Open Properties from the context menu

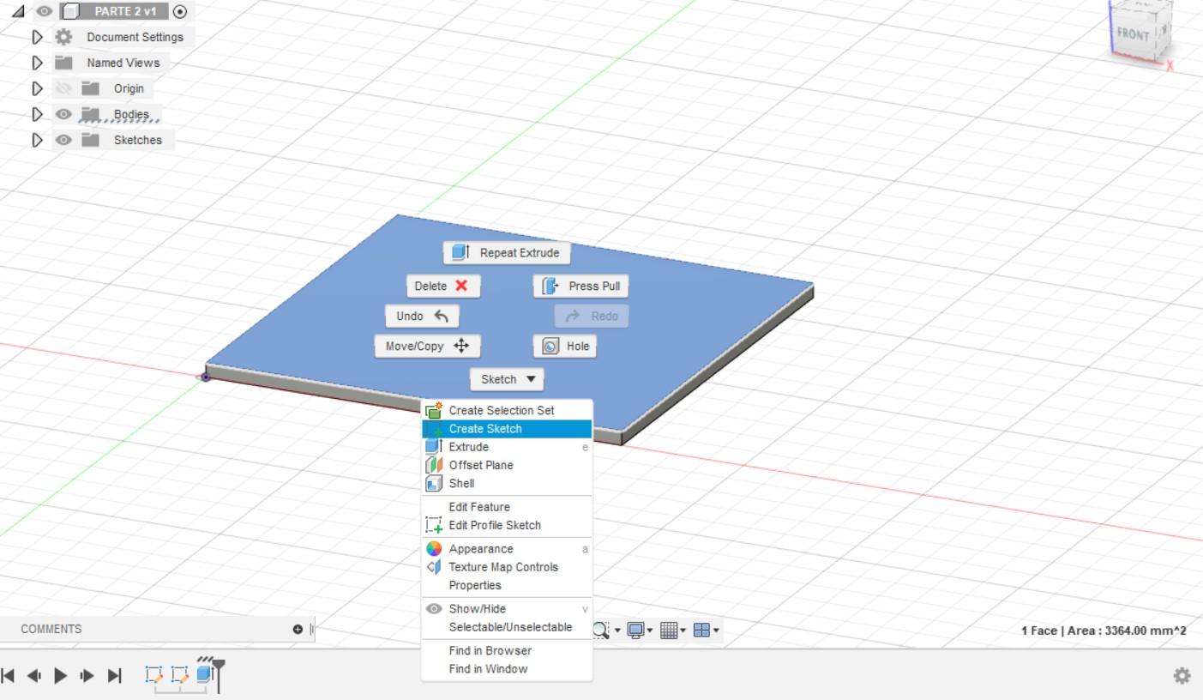[507, 585]
